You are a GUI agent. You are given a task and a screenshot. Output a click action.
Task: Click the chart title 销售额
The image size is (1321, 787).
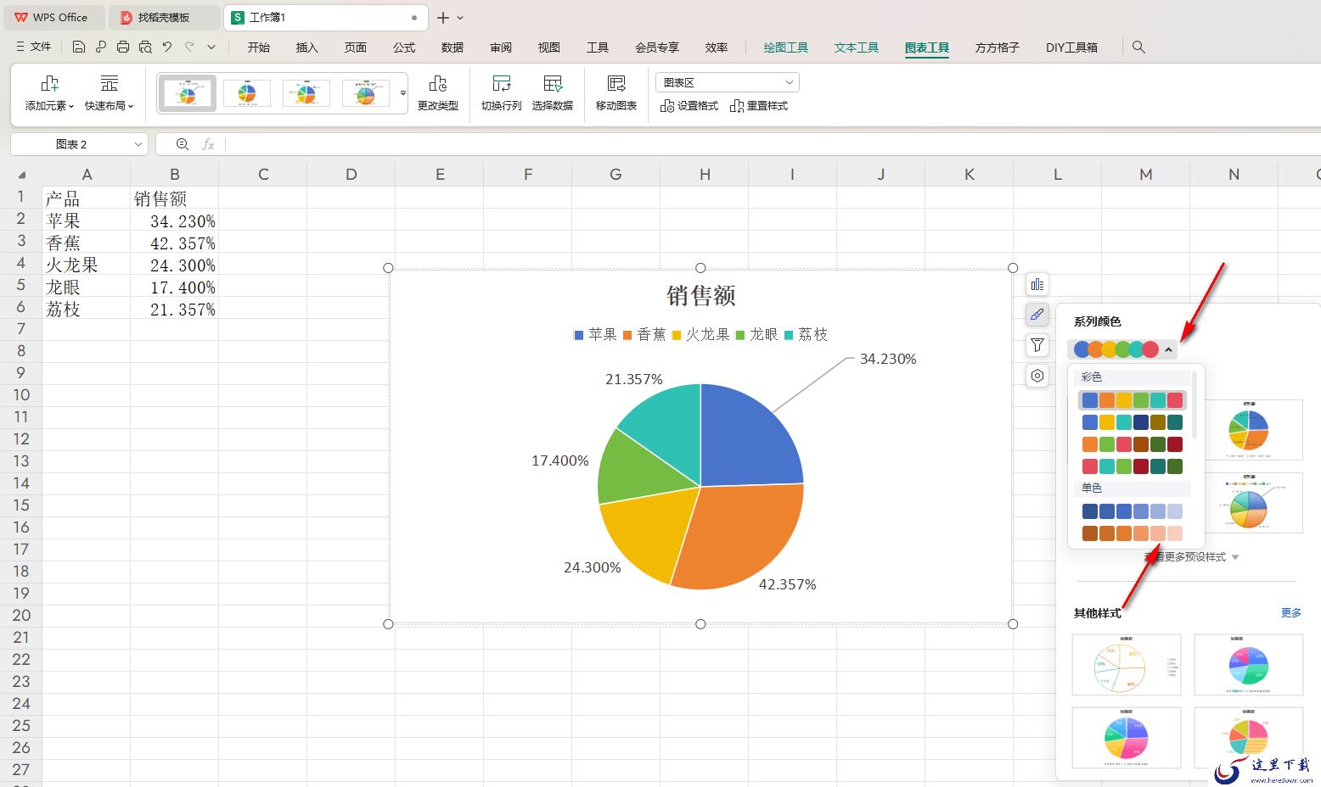click(x=701, y=296)
